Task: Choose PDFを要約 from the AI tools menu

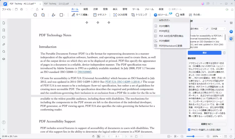Action: click(x=164, y=26)
